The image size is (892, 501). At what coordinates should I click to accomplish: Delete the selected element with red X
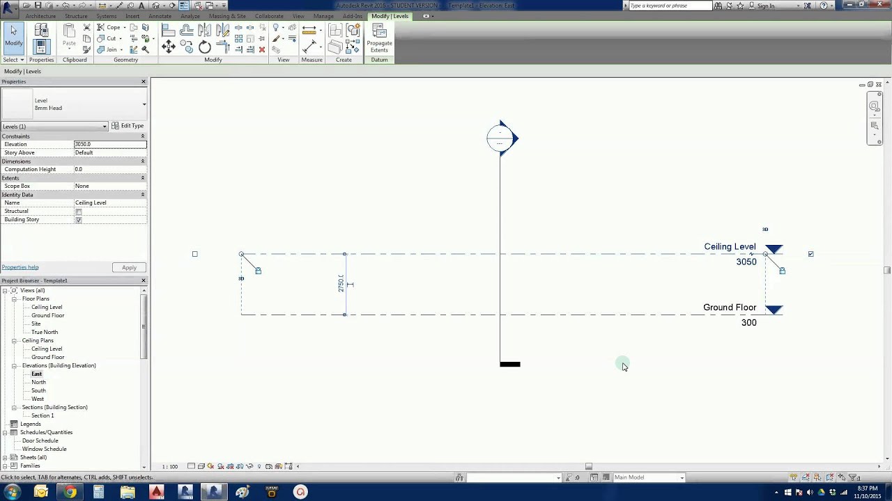(262, 49)
